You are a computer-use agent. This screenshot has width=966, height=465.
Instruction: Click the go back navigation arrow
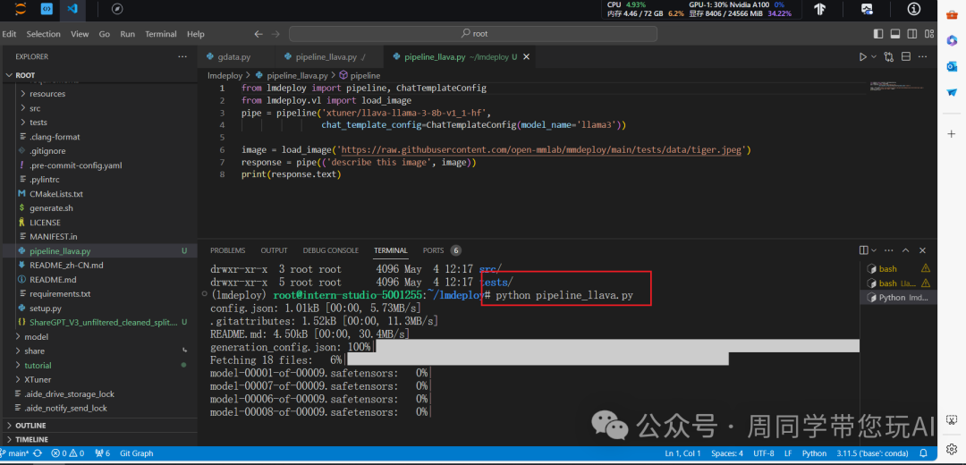pos(259,34)
